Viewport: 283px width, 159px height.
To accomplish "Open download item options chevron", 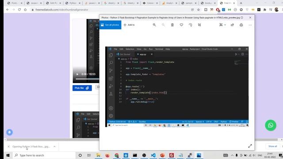I will point(54,147).
